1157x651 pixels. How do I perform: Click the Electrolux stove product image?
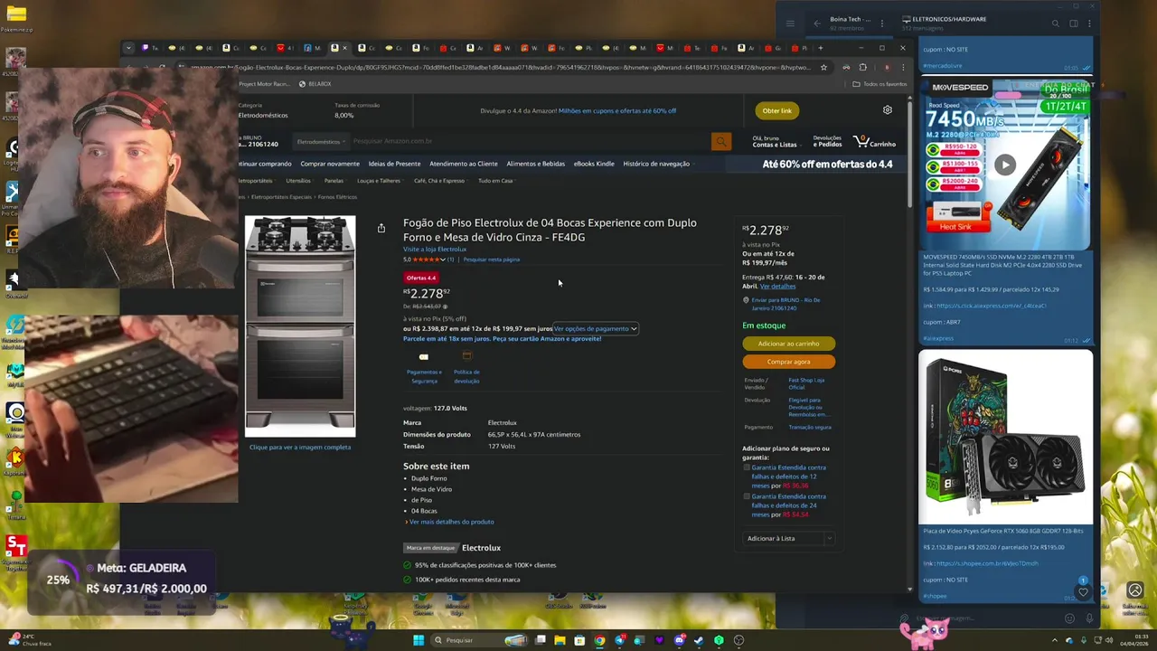300,325
